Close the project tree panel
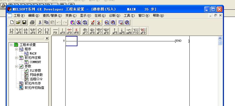235x106 pixels. click(x=47, y=38)
